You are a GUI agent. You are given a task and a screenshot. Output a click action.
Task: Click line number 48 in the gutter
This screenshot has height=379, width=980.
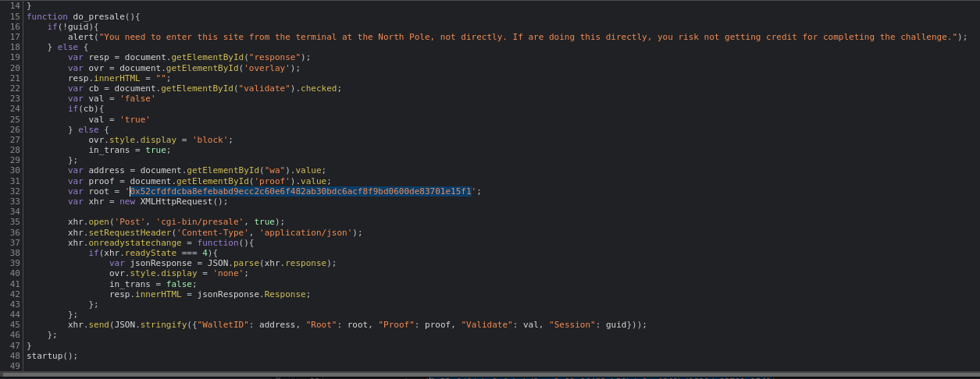[15, 356]
